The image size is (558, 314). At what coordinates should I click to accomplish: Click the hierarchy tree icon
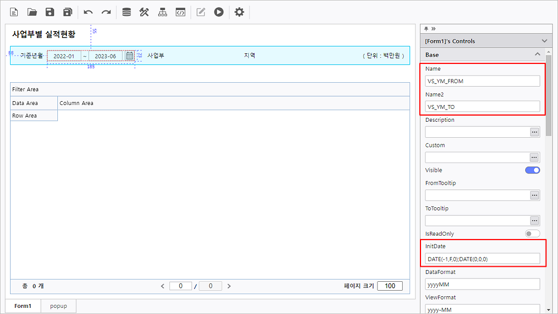tap(162, 12)
